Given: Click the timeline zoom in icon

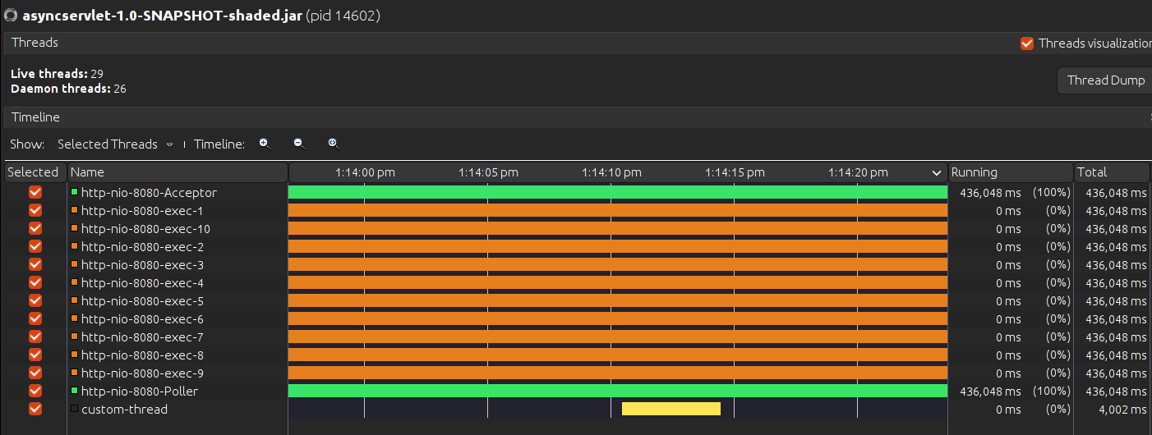Looking at the screenshot, I should coord(265,144).
